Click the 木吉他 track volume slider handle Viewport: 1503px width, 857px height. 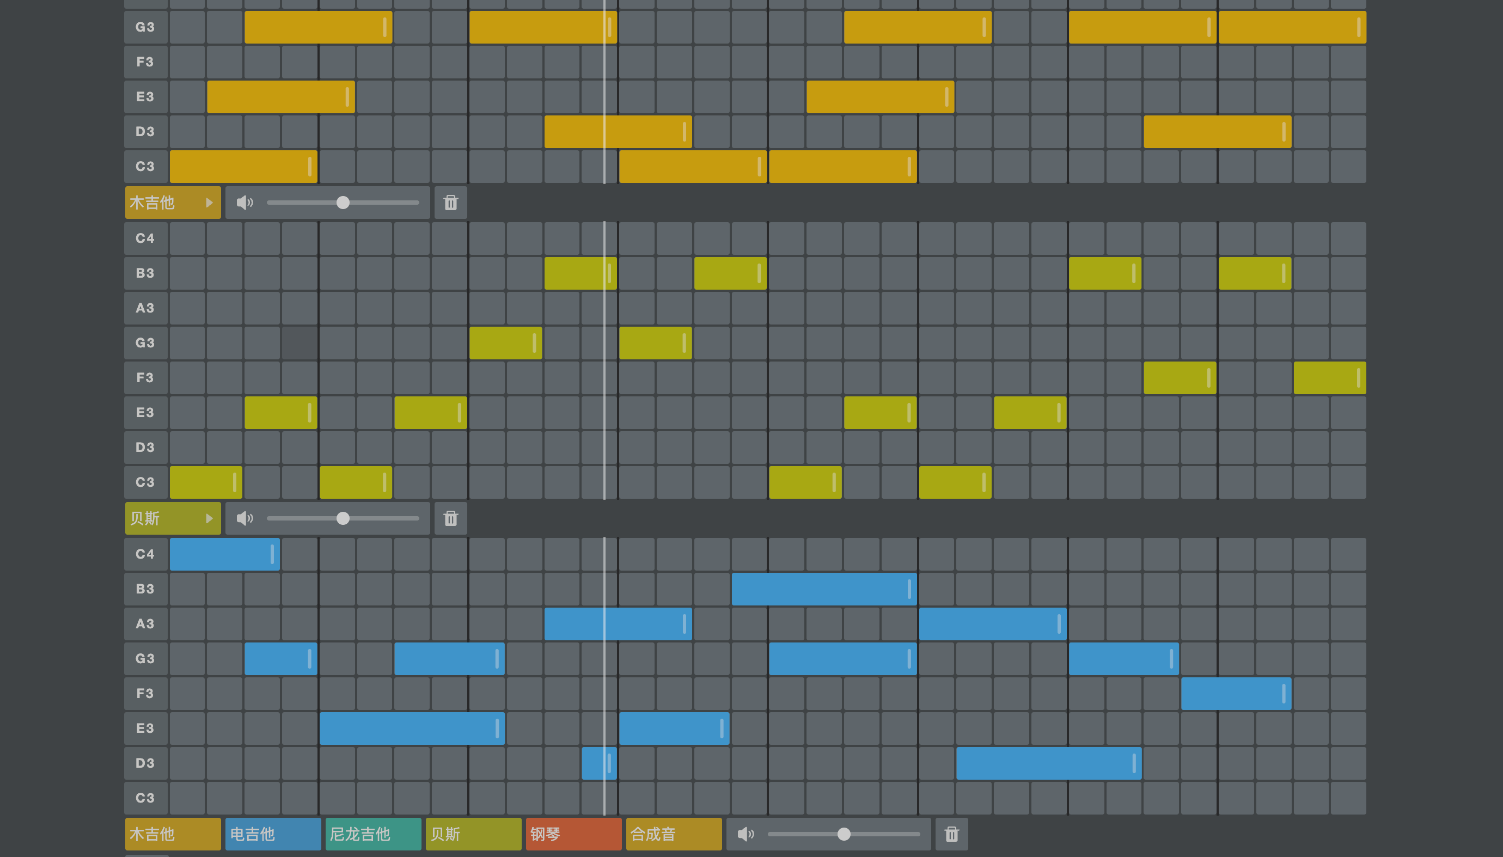pyautogui.click(x=343, y=203)
